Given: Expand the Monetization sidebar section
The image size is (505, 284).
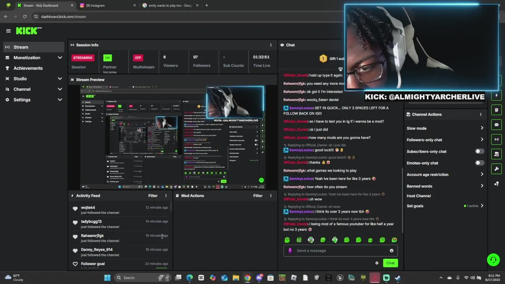Looking at the screenshot, I should click(x=33, y=58).
